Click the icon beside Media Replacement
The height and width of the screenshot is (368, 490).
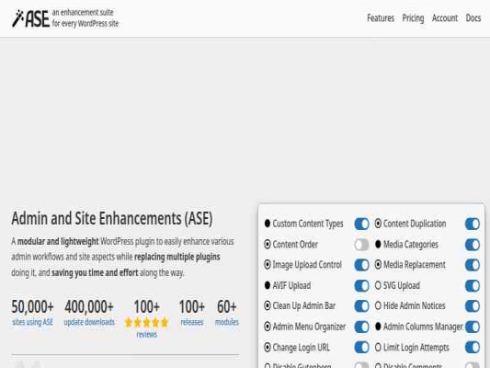(x=378, y=265)
